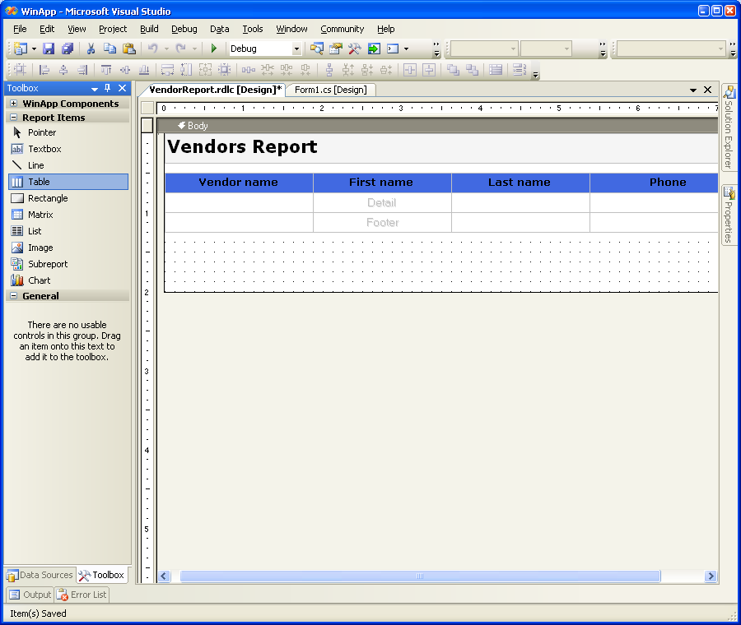Expand the WinApp Components group
The image size is (741, 625).
click(x=14, y=104)
